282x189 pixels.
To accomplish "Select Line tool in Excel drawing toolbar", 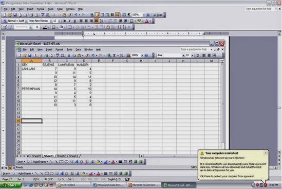I will [x=51, y=162].
